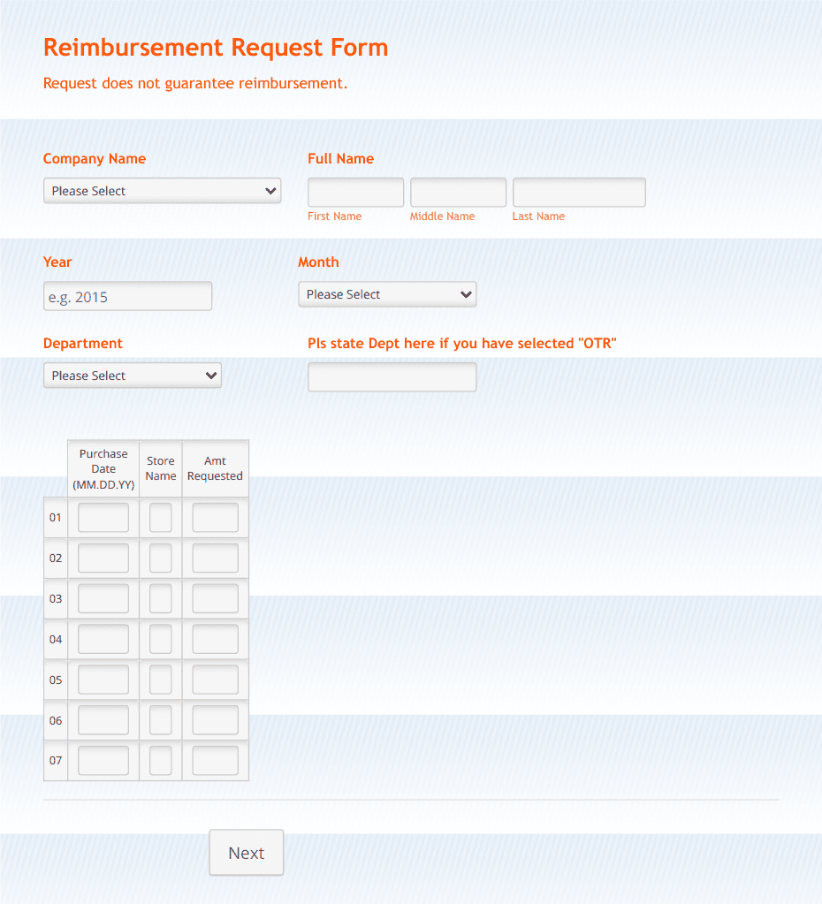This screenshot has width=822, height=904.
Task: Click Amt Requested field in row 03
Action: point(215,598)
